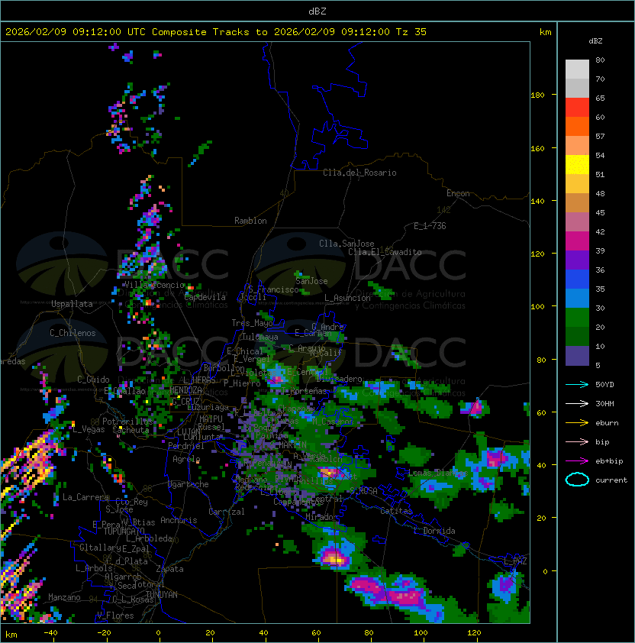Image resolution: width=635 pixels, height=643 pixels.
Task: Select the Zapata label on map
Action: pyautogui.click(x=169, y=569)
